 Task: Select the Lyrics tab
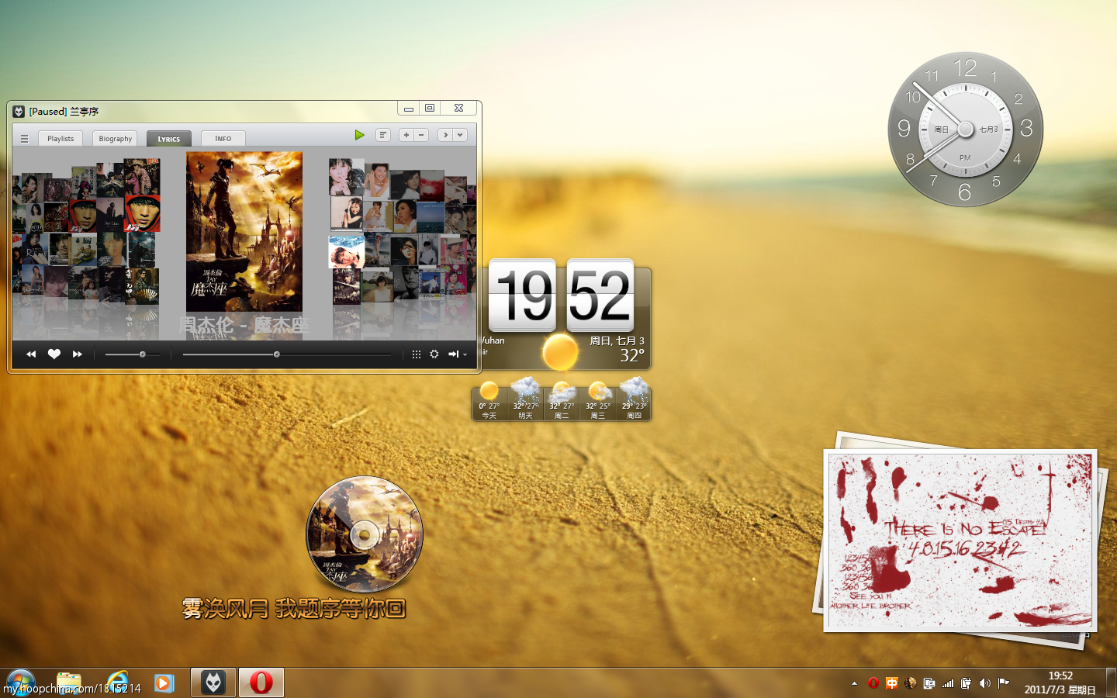coord(169,139)
